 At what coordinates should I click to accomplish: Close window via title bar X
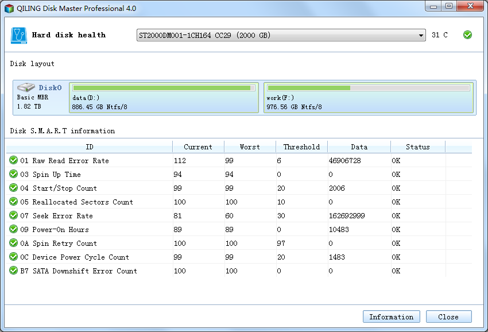point(470,6)
